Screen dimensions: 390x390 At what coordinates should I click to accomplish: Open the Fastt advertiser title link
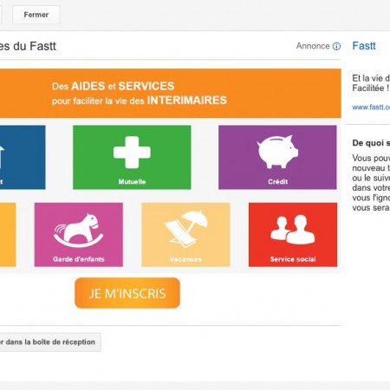[364, 46]
